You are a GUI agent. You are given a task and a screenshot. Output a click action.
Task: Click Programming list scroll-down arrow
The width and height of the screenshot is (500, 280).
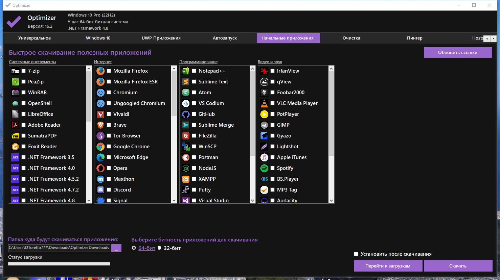253,201
